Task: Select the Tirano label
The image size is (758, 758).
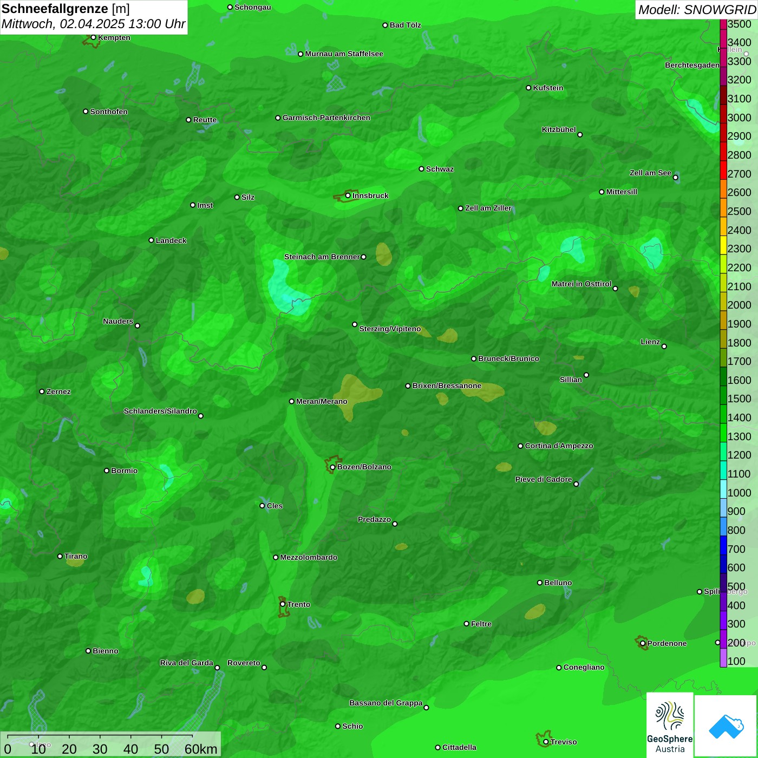Action: tap(76, 556)
